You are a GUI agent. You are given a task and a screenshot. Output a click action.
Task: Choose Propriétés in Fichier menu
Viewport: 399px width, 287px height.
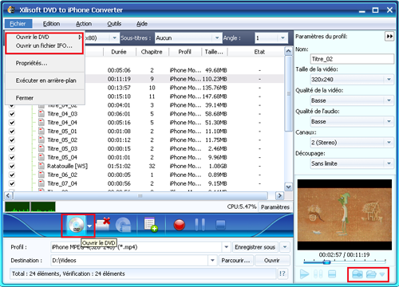click(31, 63)
